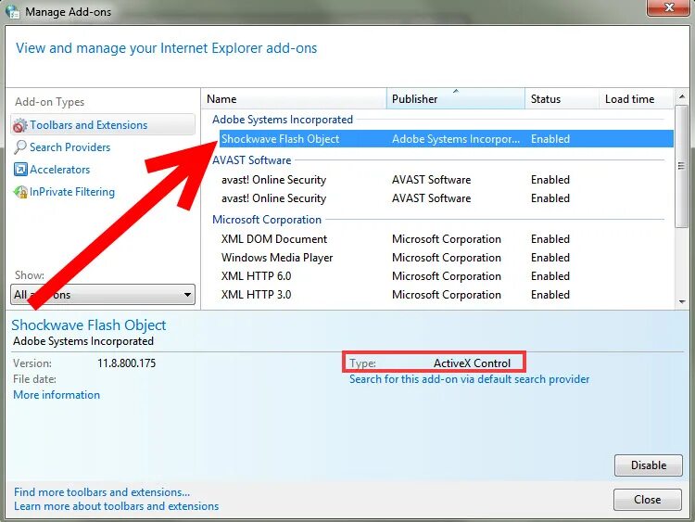Open Find more toolbars and extensions link

pyautogui.click(x=102, y=492)
